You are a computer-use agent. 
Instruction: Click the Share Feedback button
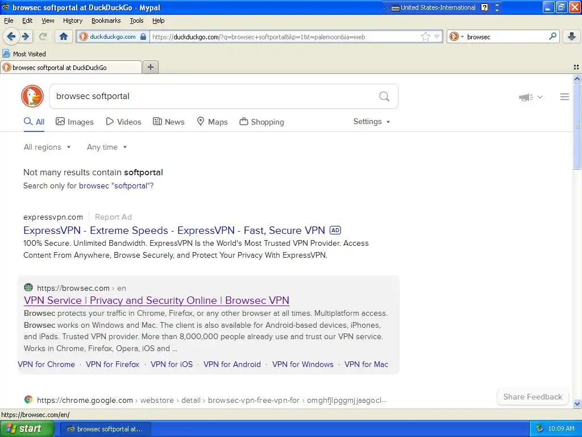[x=533, y=397]
